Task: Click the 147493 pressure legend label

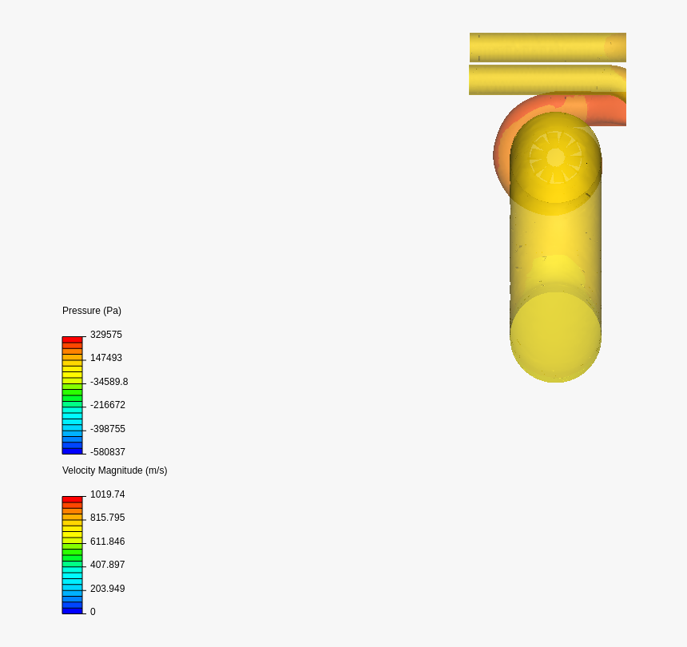Action: pyautogui.click(x=106, y=358)
